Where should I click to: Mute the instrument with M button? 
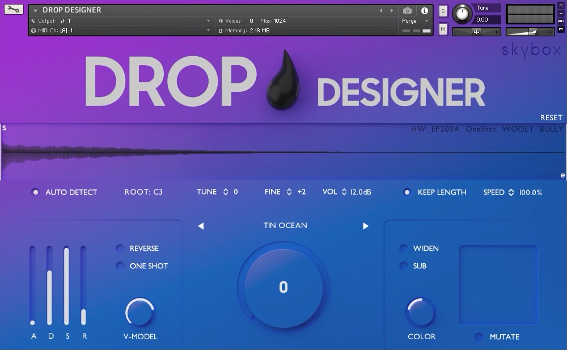point(443,29)
